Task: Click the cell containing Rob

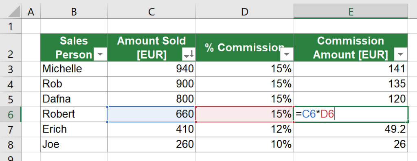Action: click(74, 84)
